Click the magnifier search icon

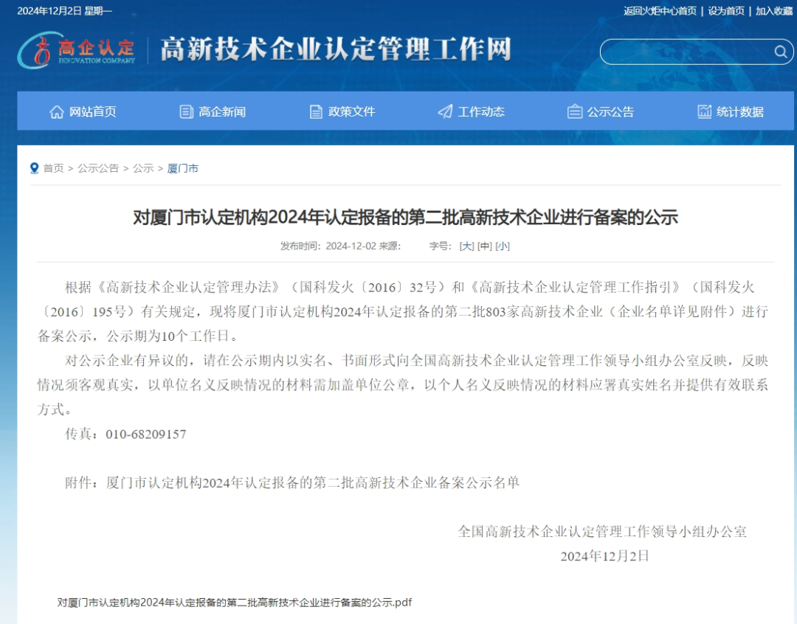coord(781,52)
